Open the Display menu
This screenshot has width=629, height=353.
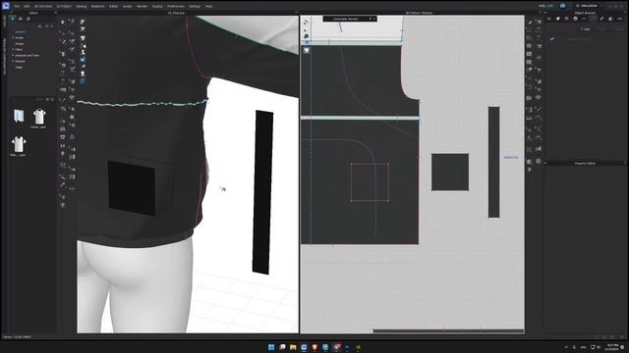(x=157, y=7)
